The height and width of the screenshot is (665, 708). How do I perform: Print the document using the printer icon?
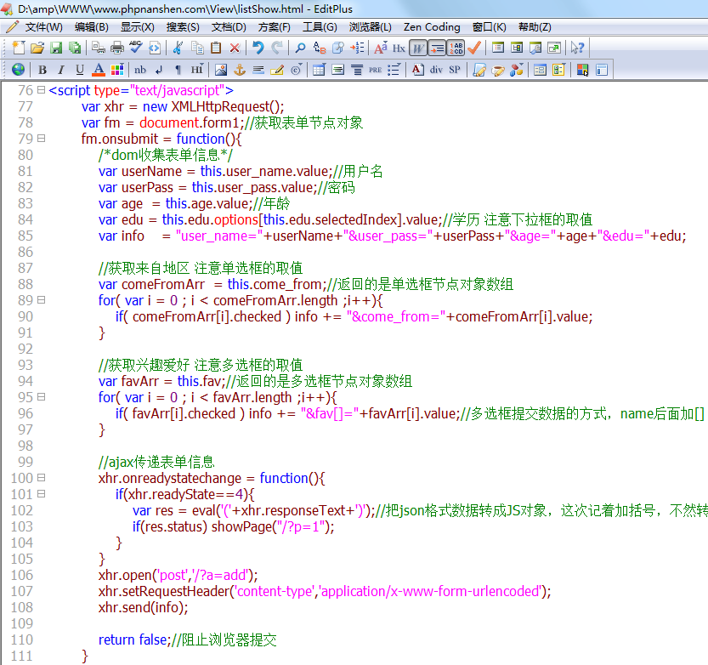[x=117, y=48]
